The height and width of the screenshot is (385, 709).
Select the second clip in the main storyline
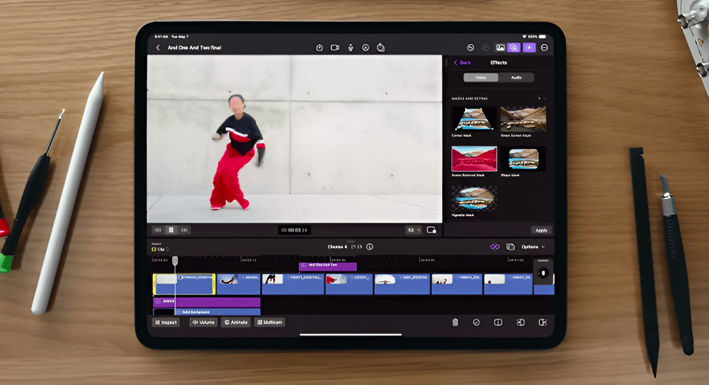(238, 284)
